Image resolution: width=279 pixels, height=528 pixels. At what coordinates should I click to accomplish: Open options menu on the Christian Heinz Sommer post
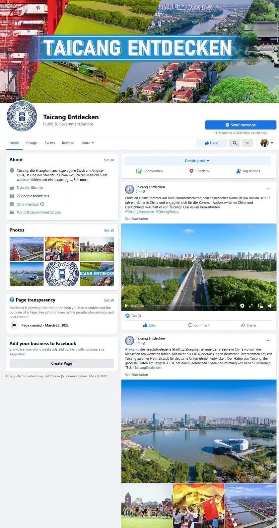(269, 189)
